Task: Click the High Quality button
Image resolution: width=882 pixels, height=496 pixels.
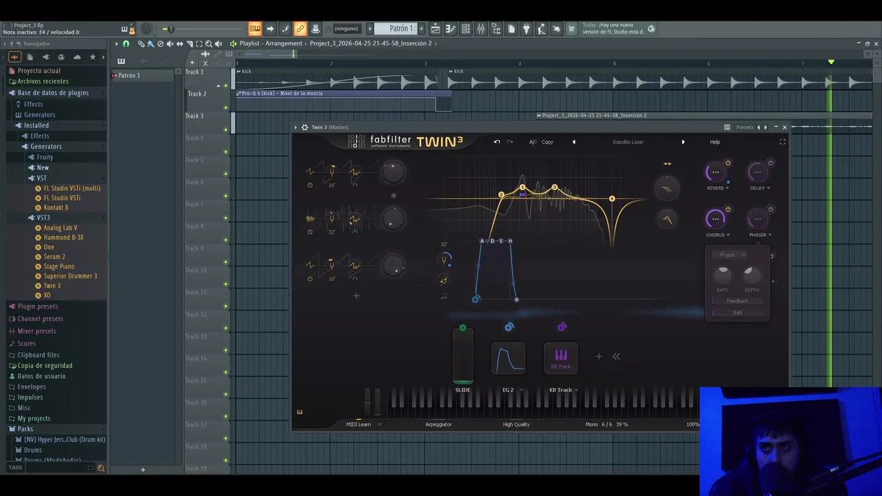Action: pos(516,424)
